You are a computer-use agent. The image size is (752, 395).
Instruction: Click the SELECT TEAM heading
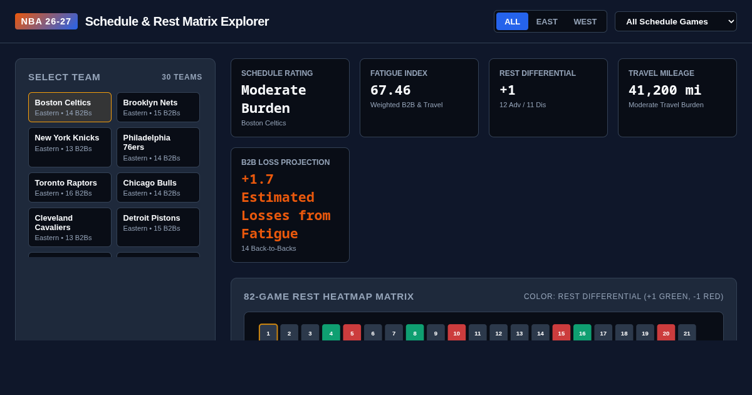(x=65, y=77)
